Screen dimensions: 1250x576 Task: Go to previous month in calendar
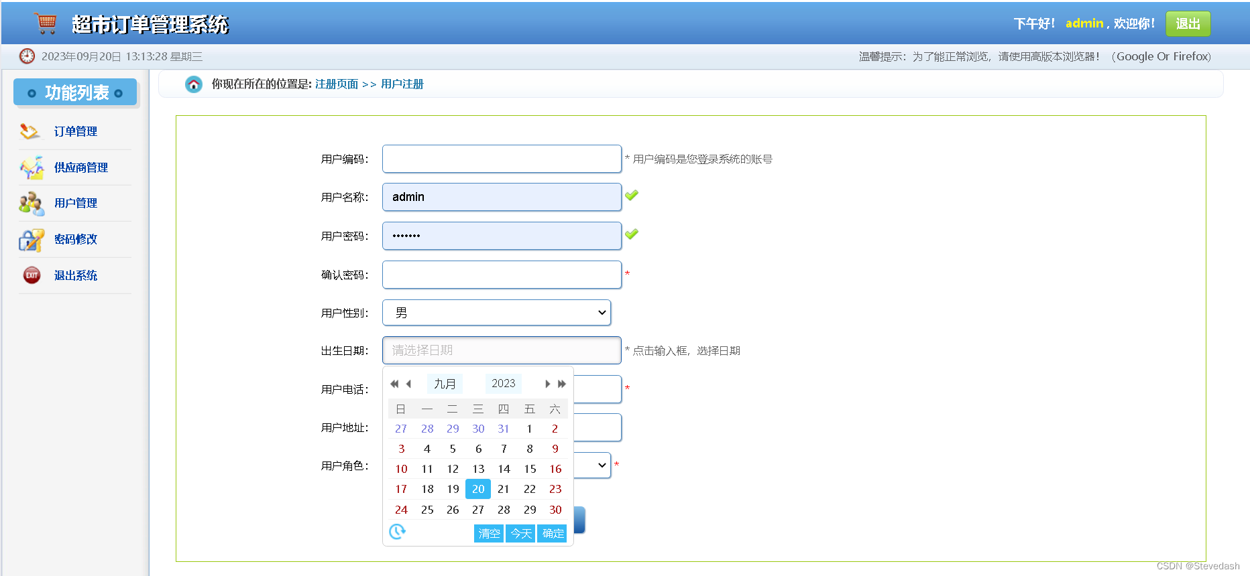(x=408, y=384)
